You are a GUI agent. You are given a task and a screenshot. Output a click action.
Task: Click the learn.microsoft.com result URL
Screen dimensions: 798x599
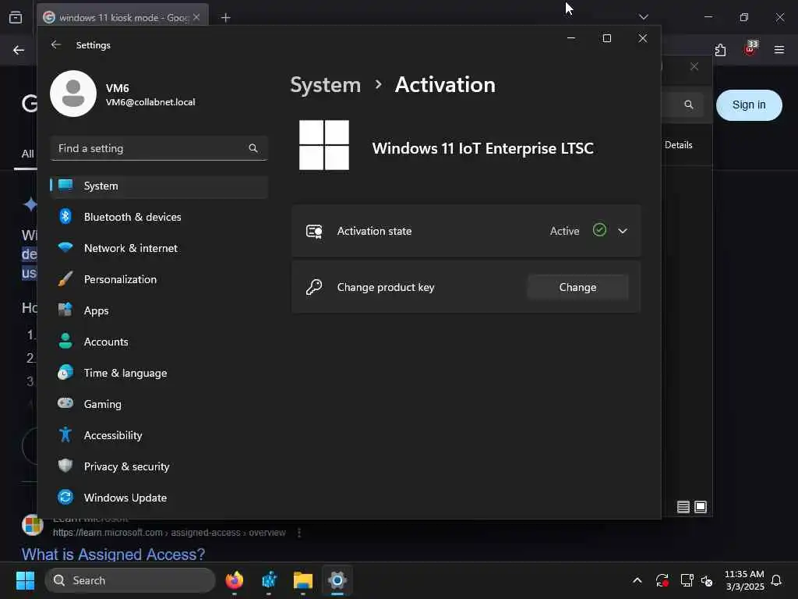(x=169, y=533)
